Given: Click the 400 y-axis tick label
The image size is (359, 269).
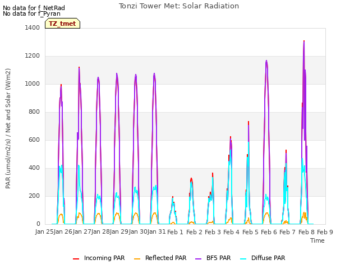Looking at the screenshot, I should [34, 168].
